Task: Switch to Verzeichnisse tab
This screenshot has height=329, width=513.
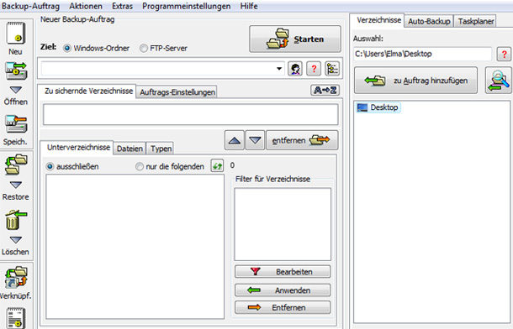Action: (x=378, y=20)
